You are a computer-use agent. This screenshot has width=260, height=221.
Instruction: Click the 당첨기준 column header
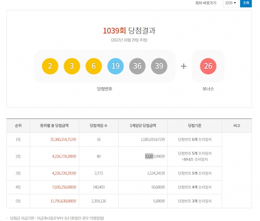195,126
